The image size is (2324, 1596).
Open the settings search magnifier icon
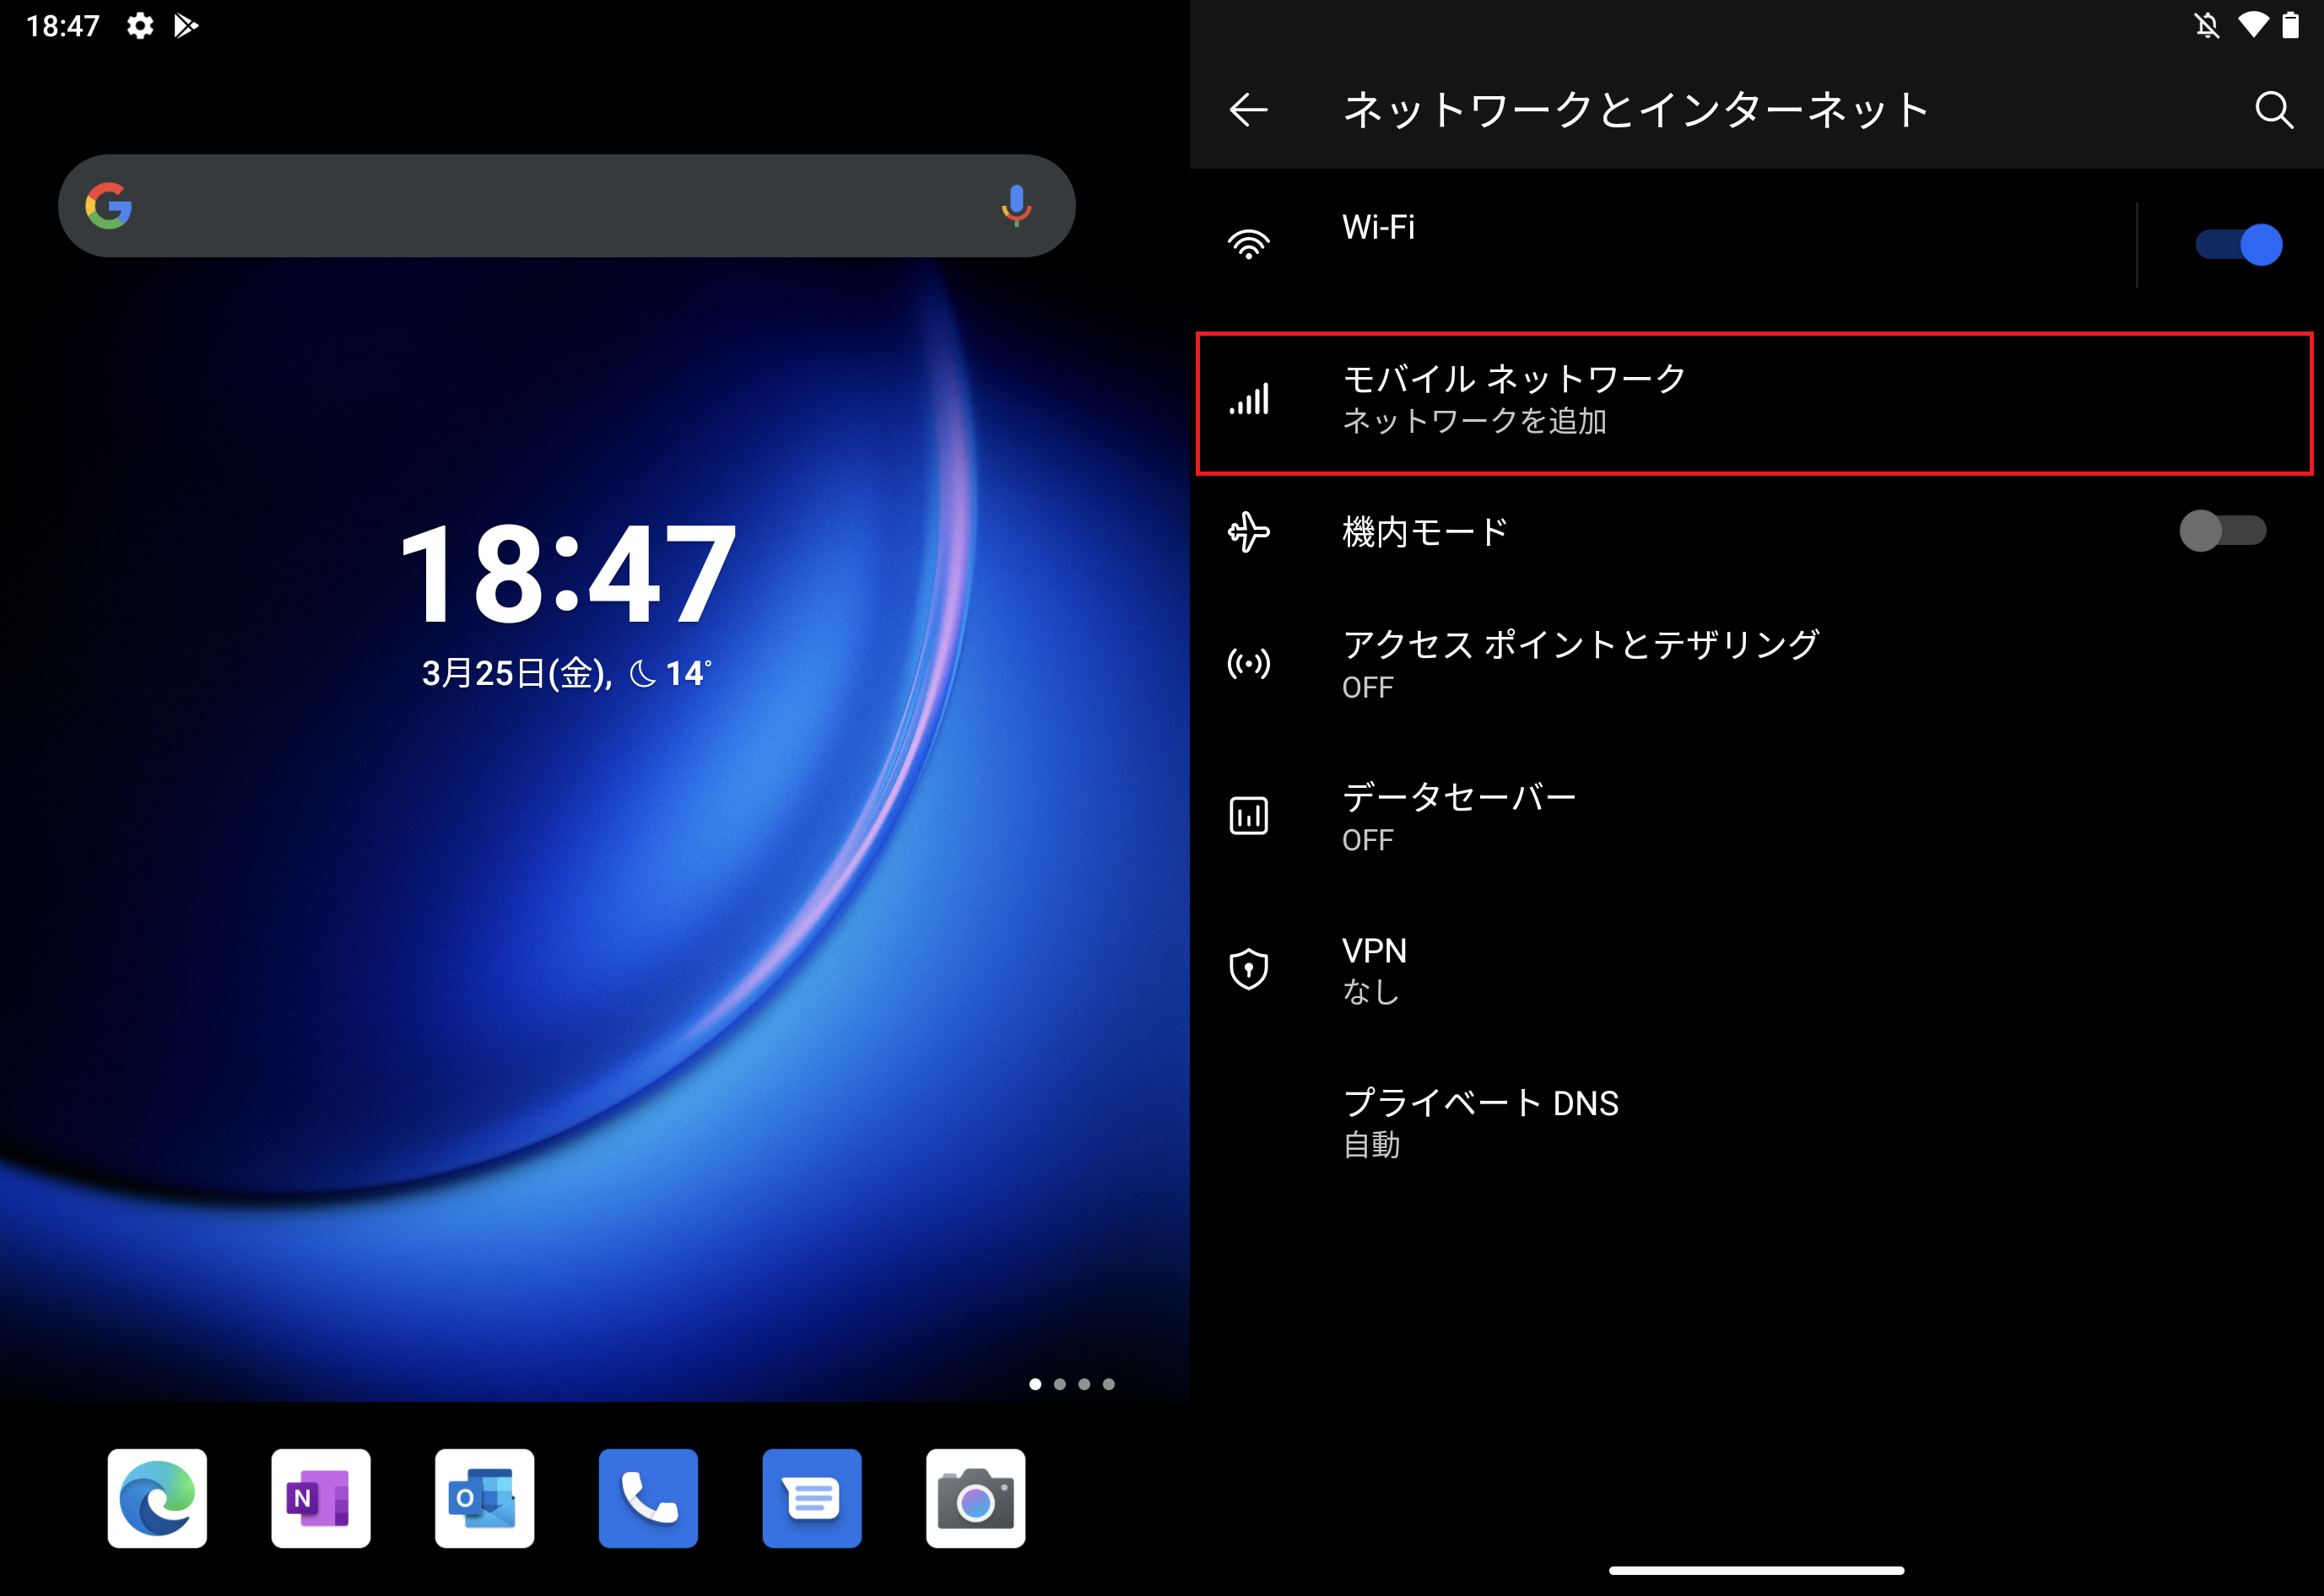tap(2273, 109)
